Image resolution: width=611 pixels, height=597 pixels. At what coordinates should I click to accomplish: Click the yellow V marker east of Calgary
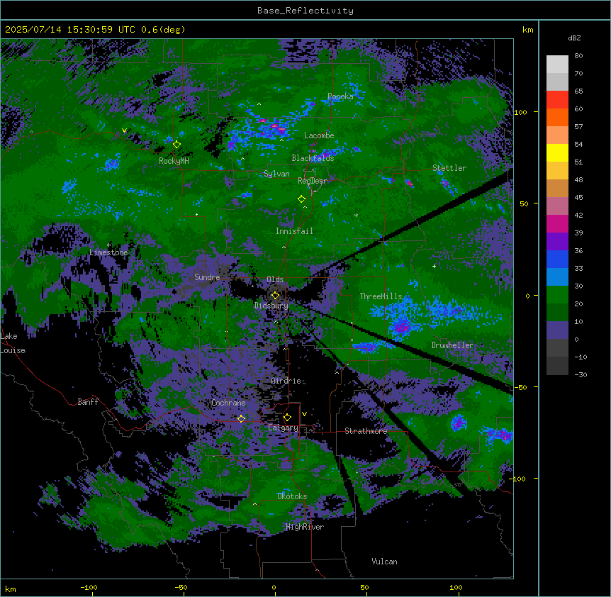(304, 414)
